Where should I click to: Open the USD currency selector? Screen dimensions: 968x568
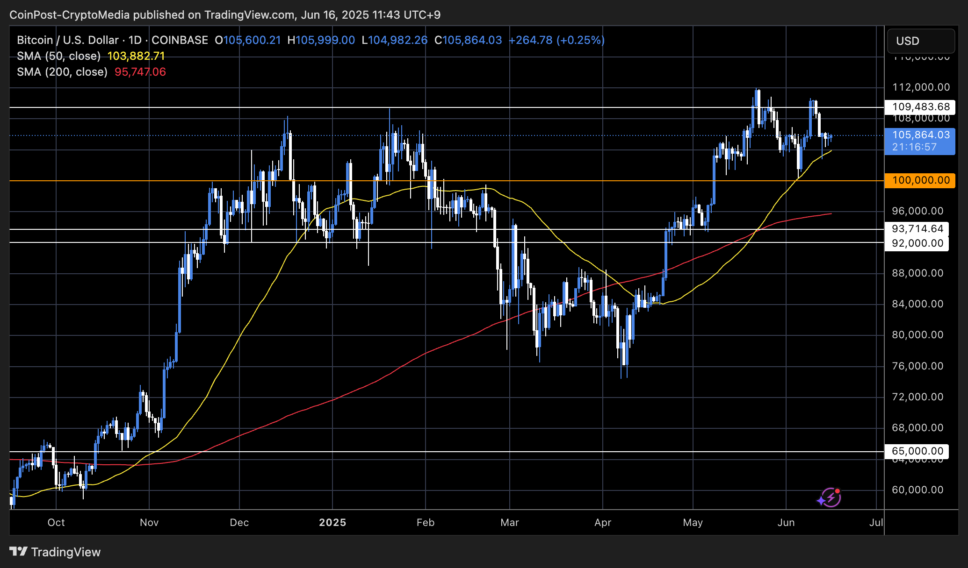point(921,41)
